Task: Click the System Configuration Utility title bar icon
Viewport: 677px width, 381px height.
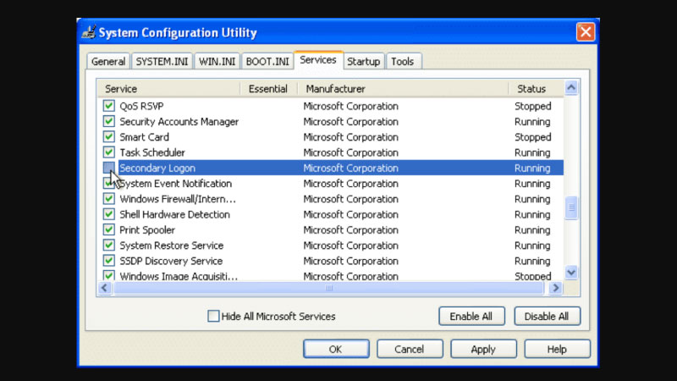Action: pos(88,33)
